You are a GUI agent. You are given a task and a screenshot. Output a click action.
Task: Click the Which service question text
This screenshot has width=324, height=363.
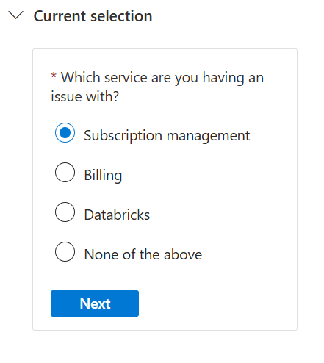[157, 87]
